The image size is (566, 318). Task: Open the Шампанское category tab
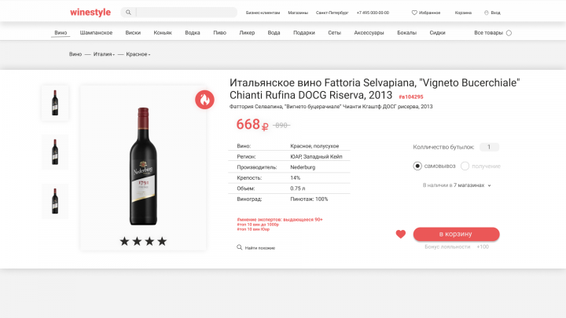pyautogui.click(x=96, y=32)
